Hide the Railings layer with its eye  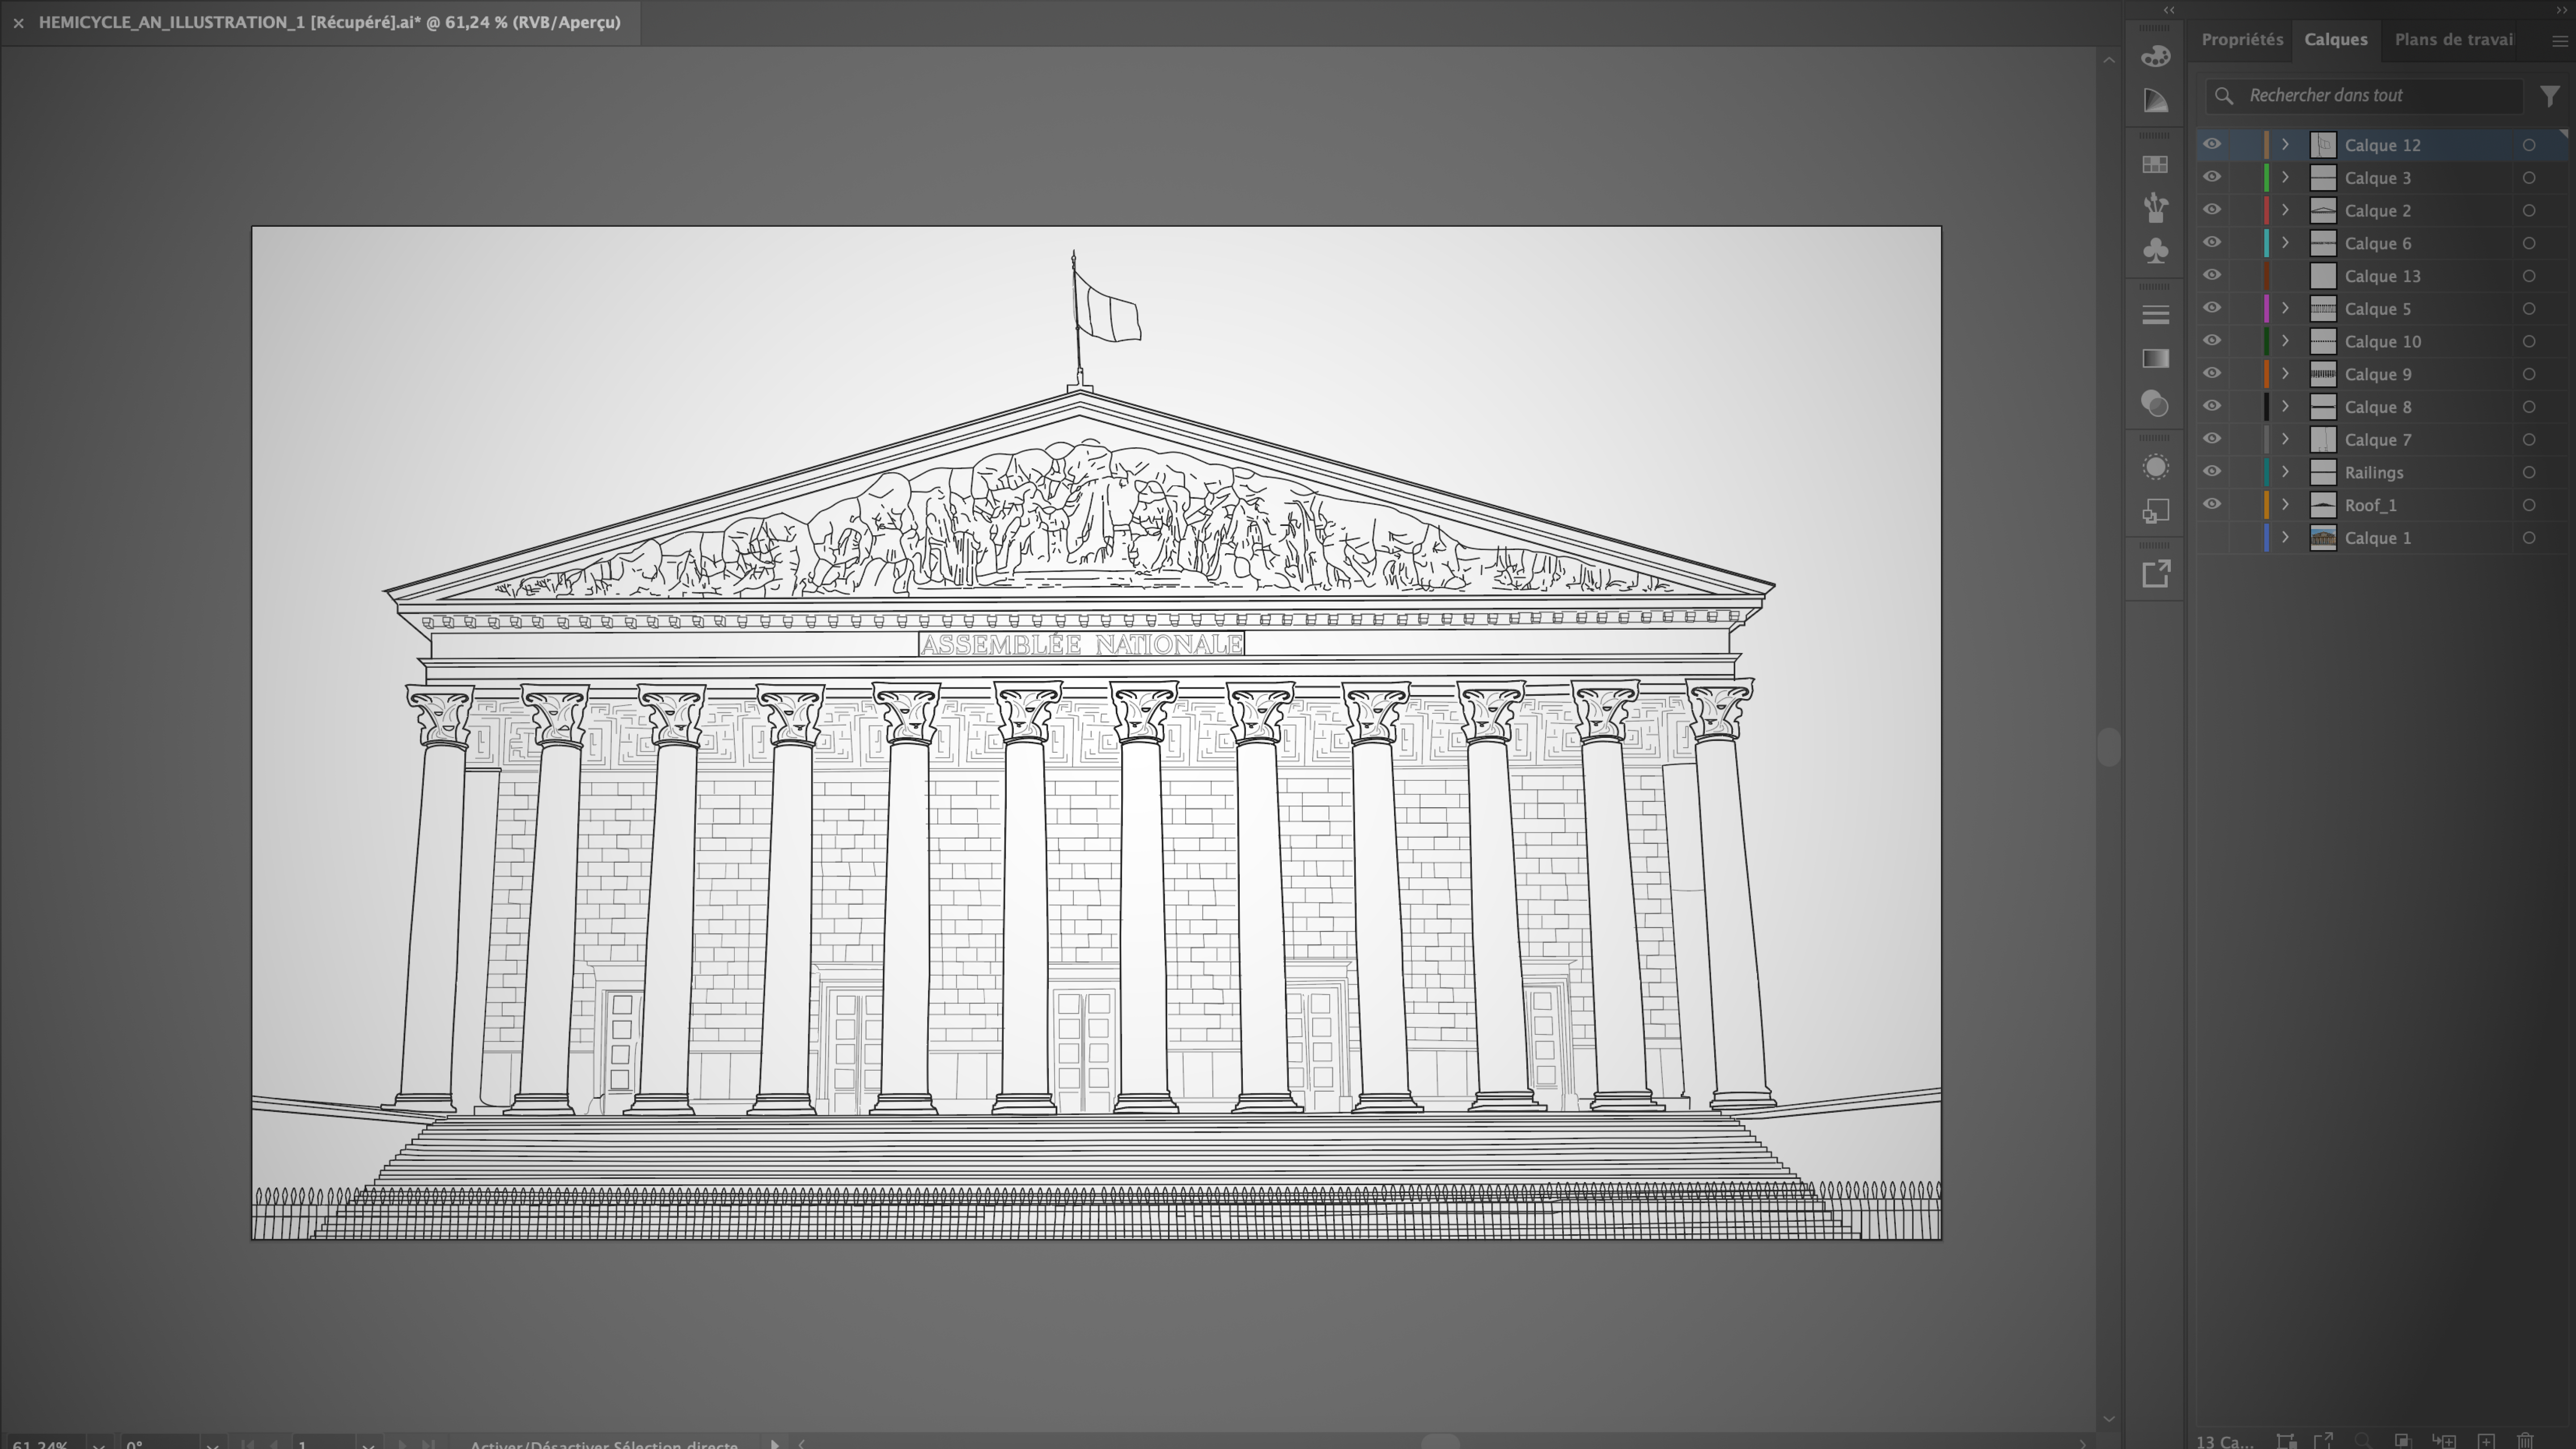[x=2211, y=472]
